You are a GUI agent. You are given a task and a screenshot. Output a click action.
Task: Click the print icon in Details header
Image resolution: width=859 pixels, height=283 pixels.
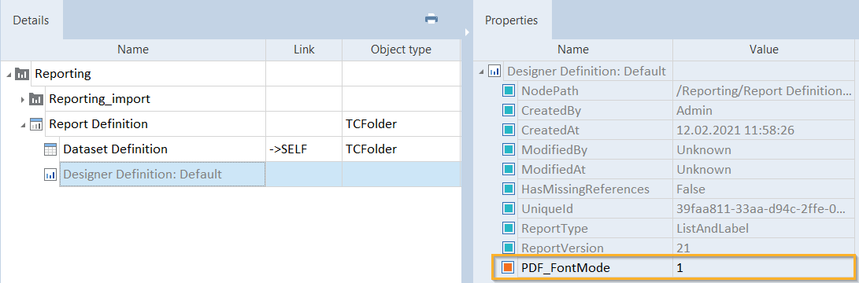point(431,19)
